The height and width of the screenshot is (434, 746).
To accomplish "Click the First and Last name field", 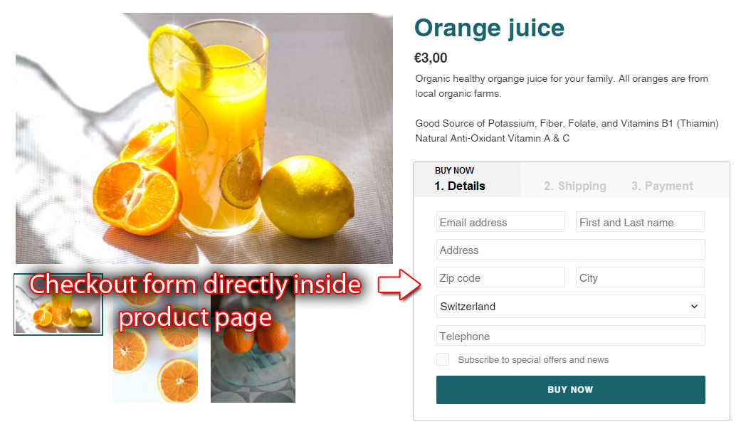I will [640, 222].
